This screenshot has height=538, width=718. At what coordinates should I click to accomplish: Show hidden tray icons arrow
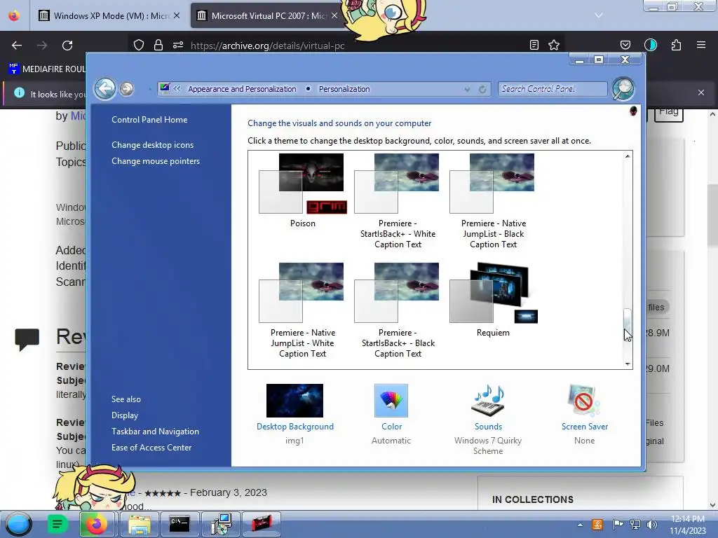[x=580, y=525]
